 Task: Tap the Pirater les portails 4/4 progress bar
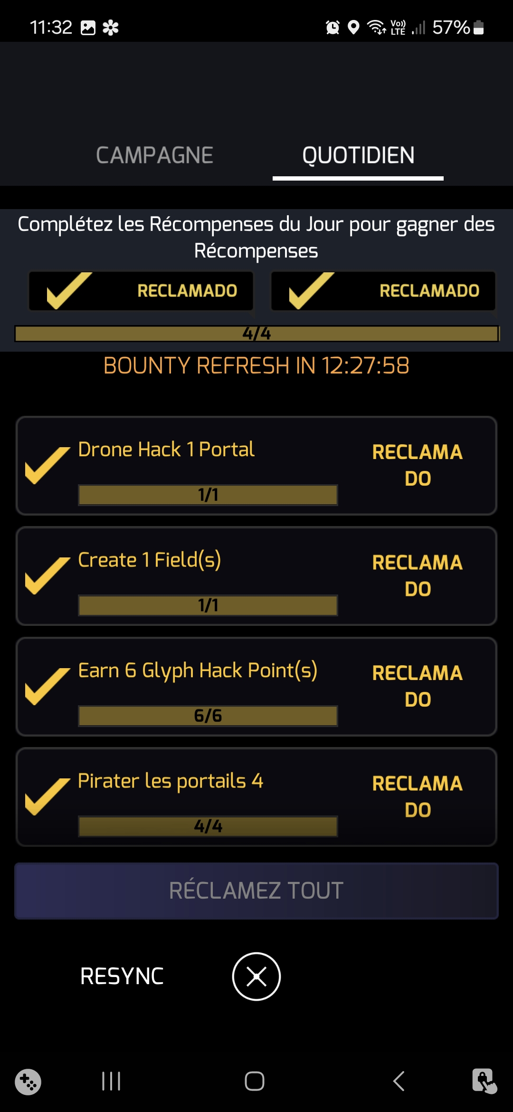[x=208, y=826]
